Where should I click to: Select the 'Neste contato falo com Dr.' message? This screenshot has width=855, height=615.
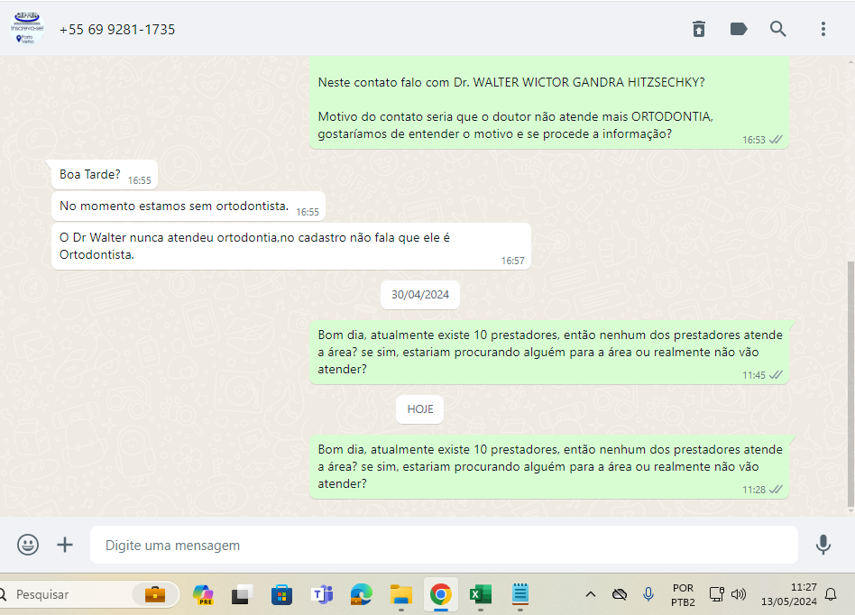click(x=549, y=103)
